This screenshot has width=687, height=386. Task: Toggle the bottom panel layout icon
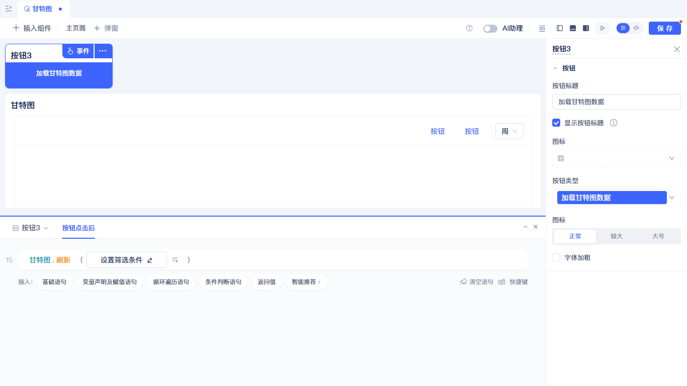pos(573,28)
